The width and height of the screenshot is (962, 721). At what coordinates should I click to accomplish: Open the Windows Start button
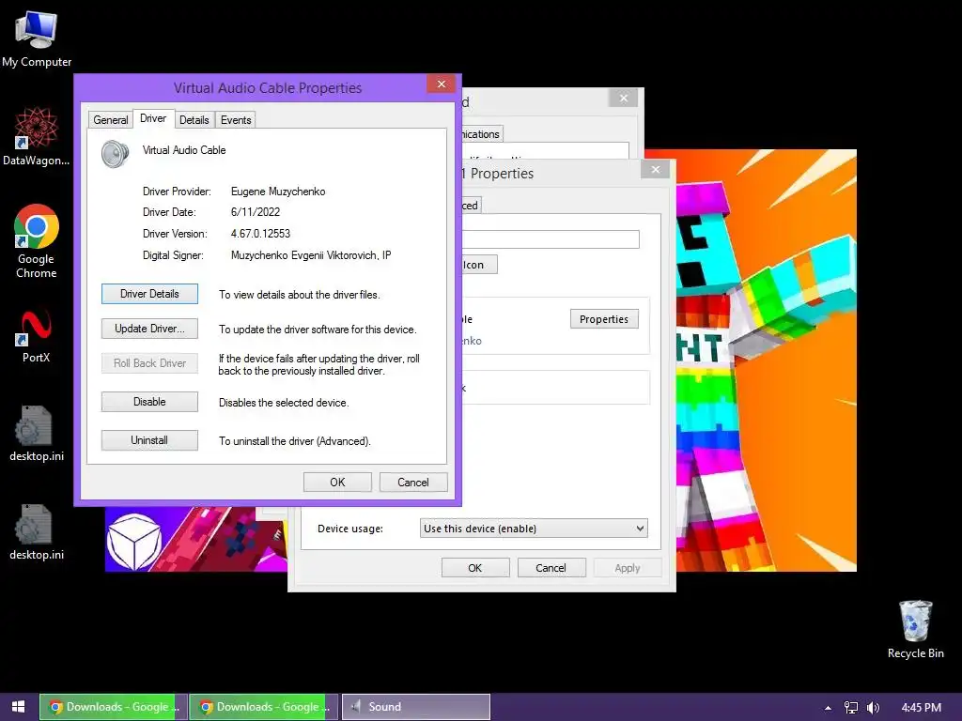pyautogui.click(x=19, y=707)
